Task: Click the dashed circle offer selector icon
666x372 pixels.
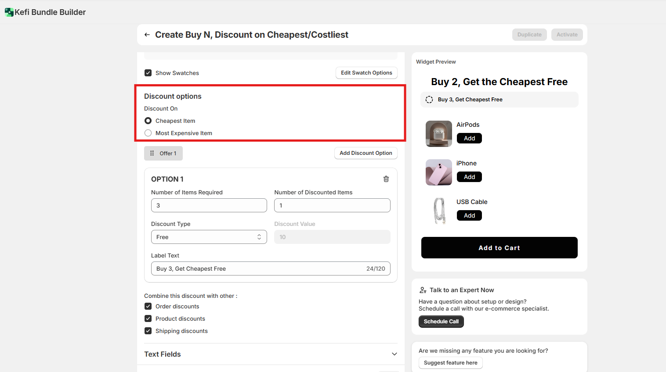Action: pyautogui.click(x=429, y=100)
